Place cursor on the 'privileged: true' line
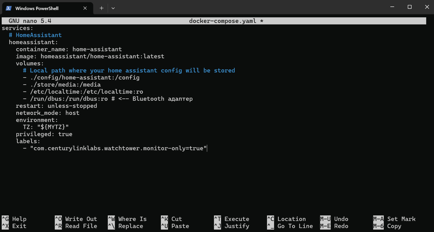Viewport: 434px width, 232px height. (44, 134)
